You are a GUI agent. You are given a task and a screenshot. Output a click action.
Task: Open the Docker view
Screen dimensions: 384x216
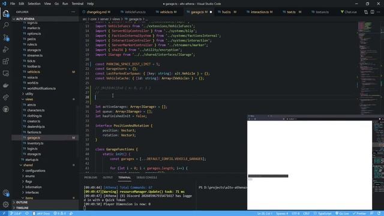(x=6, y=85)
